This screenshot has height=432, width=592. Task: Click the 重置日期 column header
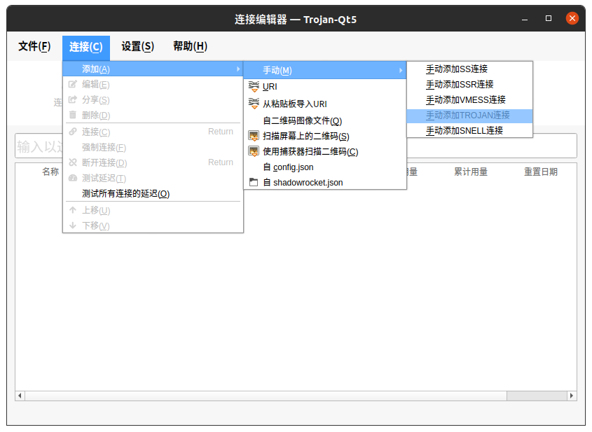point(541,172)
